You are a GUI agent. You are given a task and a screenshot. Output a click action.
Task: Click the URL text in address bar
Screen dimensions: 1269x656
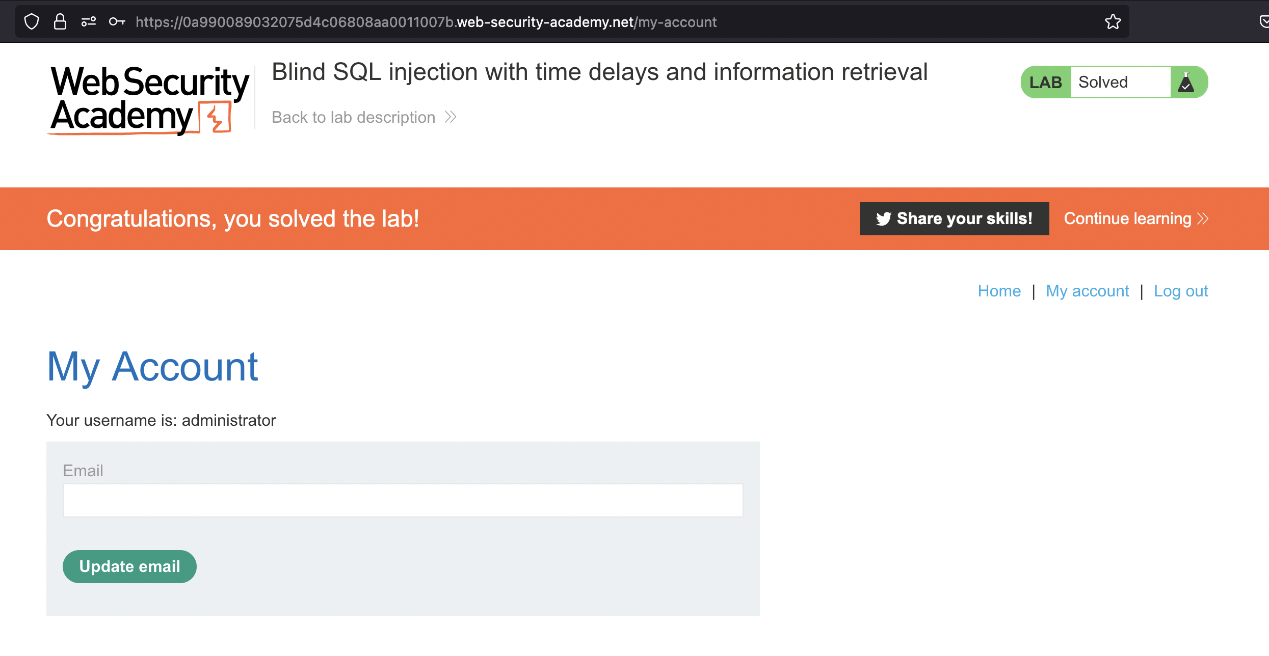click(426, 22)
